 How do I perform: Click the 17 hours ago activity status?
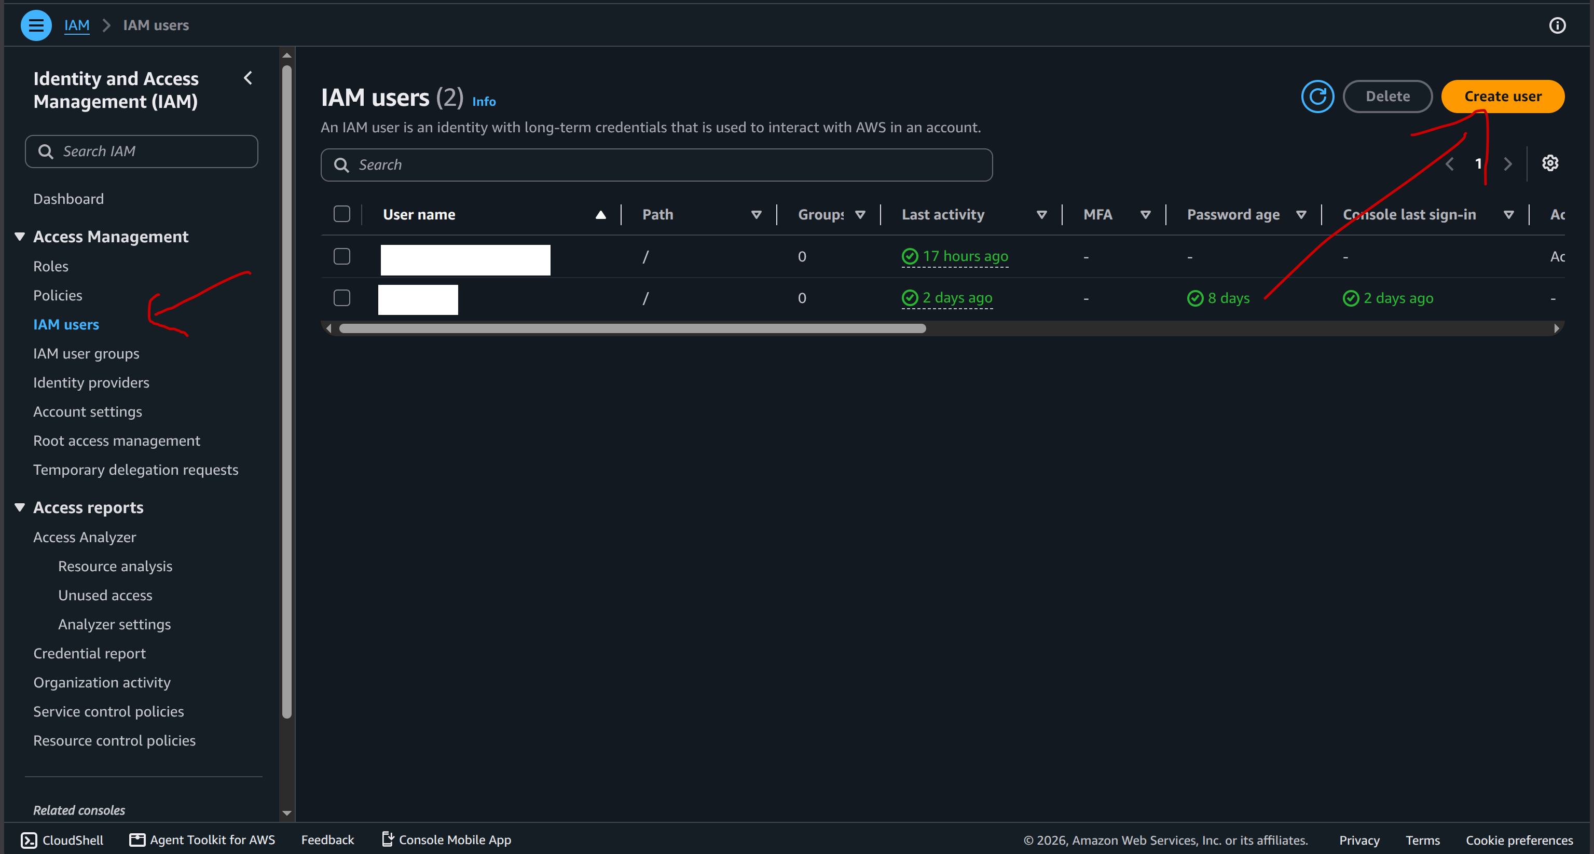point(955,256)
